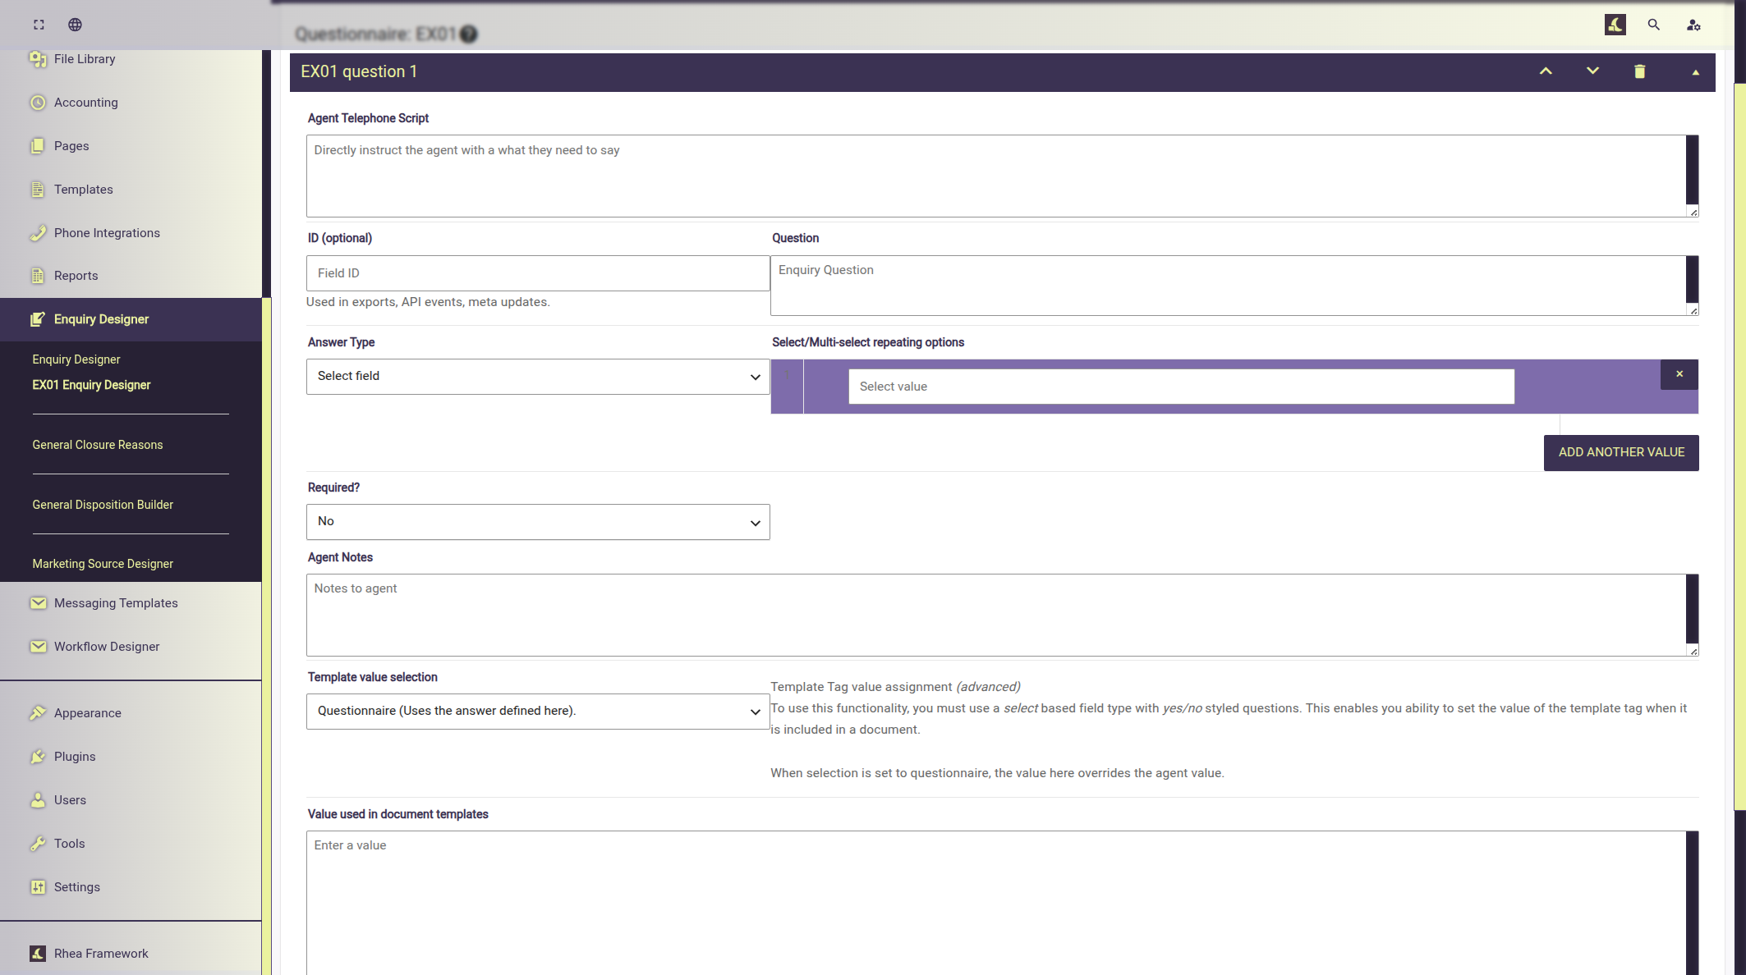Open the search magnifier icon
This screenshot has height=975, width=1746.
(x=1653, y=25)
